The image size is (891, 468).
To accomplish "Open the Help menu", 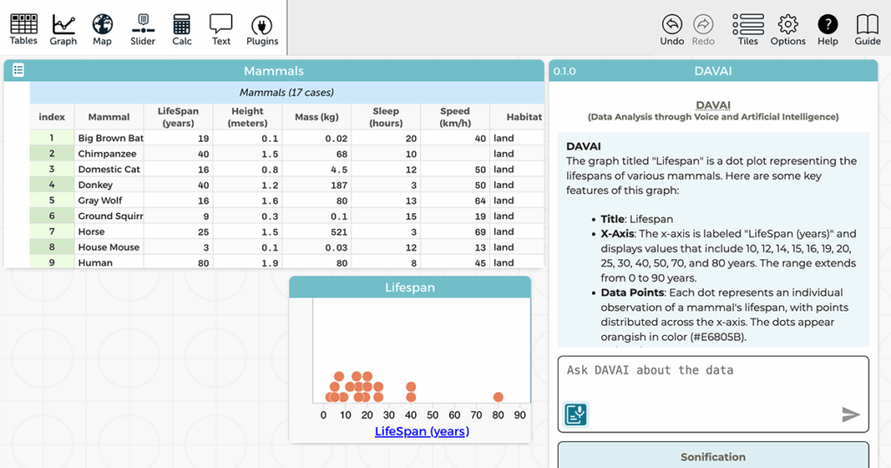I will click(827, 30).
